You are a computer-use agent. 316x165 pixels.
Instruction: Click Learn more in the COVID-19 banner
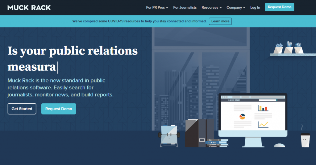[220, 21]
